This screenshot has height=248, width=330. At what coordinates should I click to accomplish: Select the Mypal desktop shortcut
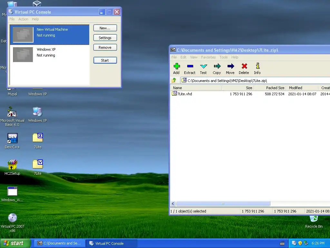tap(12, 94)
